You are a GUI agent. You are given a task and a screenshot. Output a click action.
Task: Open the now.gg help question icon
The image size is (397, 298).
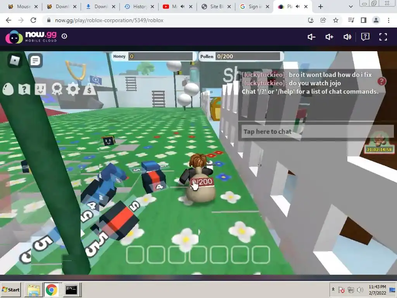[365, 37]
